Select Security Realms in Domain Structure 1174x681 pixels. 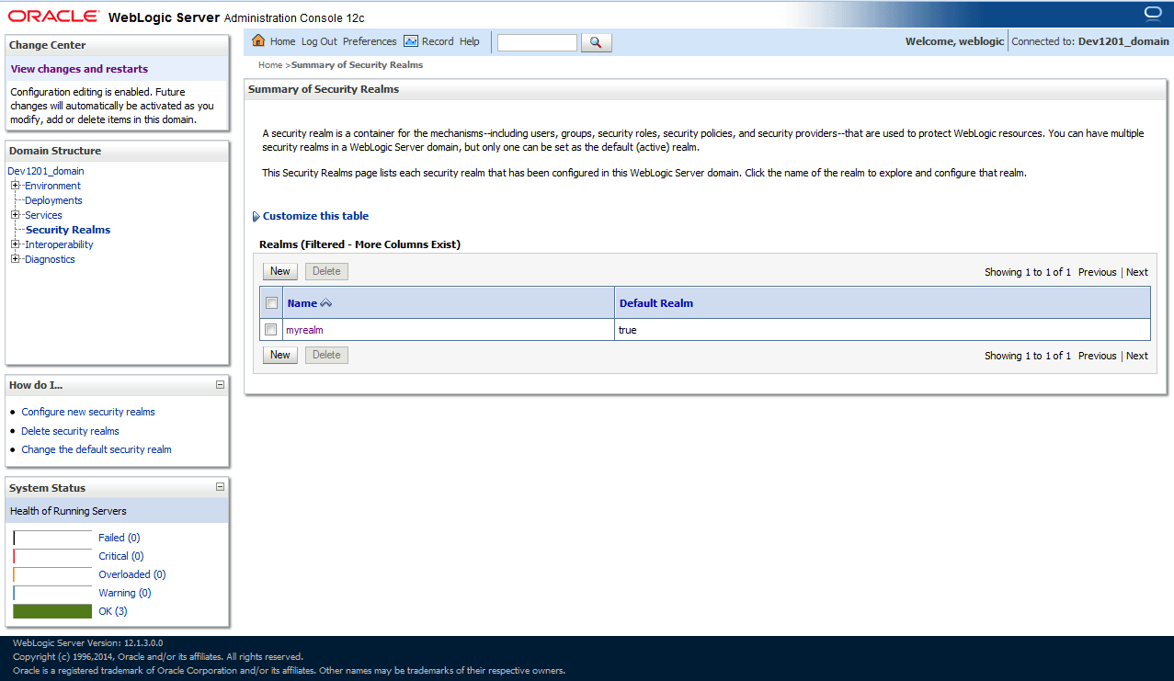[x=68, y=230]
